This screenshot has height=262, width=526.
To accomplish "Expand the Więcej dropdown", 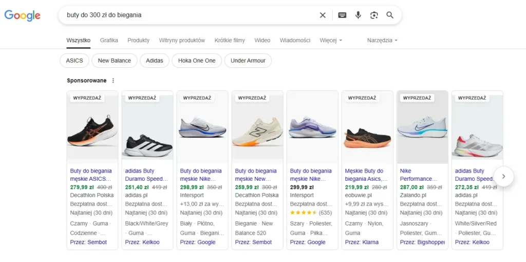I will click(330, 40).
